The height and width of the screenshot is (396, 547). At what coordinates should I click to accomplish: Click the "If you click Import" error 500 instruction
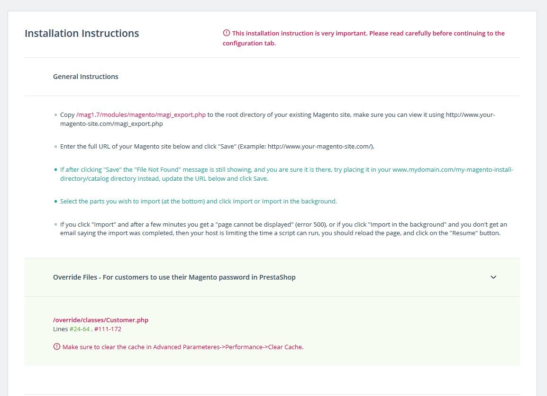tap(283, 229)
